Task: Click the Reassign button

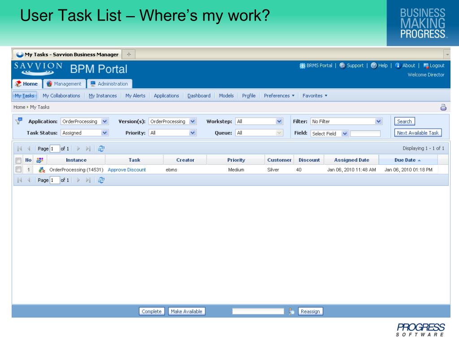Action: (x=310, y=311)
